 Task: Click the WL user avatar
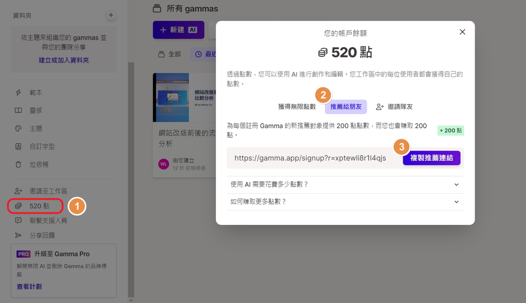(x=163, y=164)
